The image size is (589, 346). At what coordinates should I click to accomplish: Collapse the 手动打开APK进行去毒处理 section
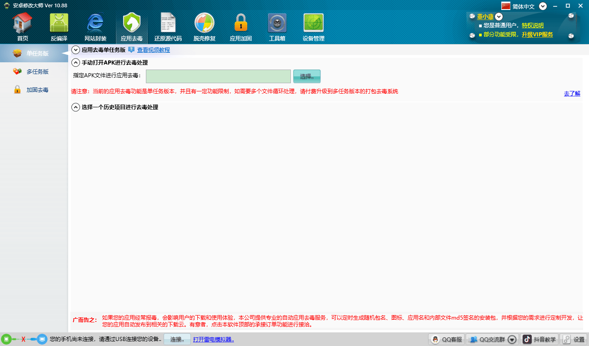pos(76,63)
